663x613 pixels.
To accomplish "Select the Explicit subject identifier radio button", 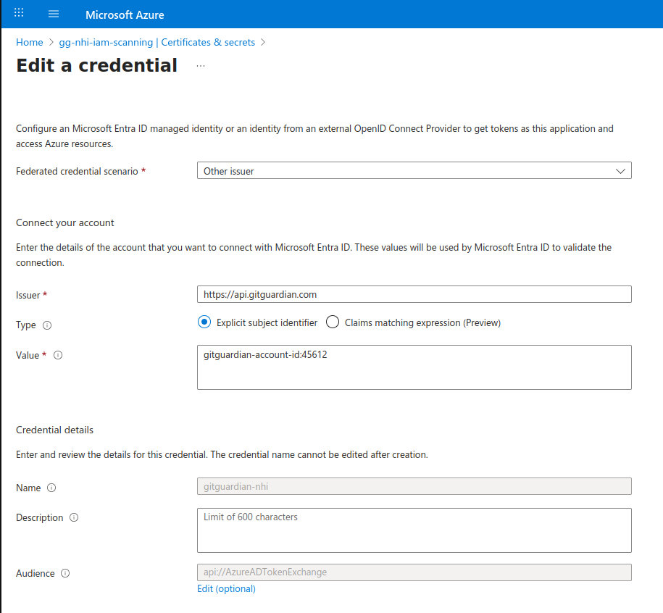I will click(204, 322).
